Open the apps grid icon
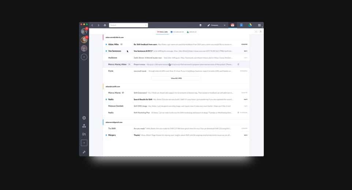The image size is (352, 190). pyautogui.click(x=259, y=25)
